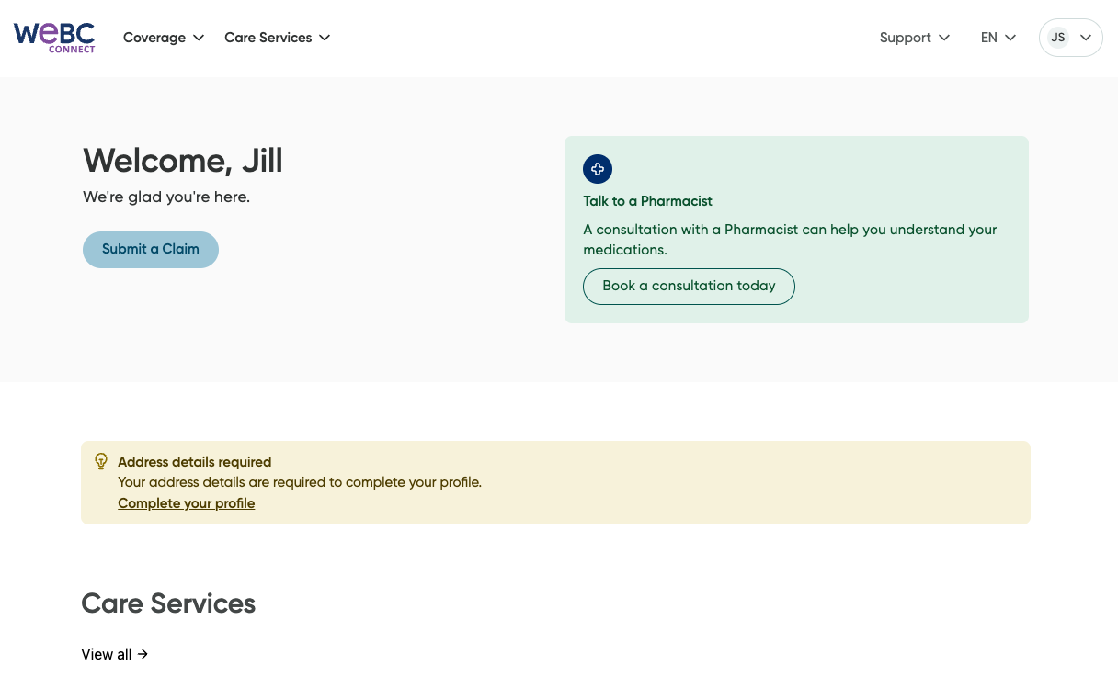The width and height of the screenshot is (1118, 688).
Task: Click the WEBC Connect logo
Action: click(x=54, y=38)
